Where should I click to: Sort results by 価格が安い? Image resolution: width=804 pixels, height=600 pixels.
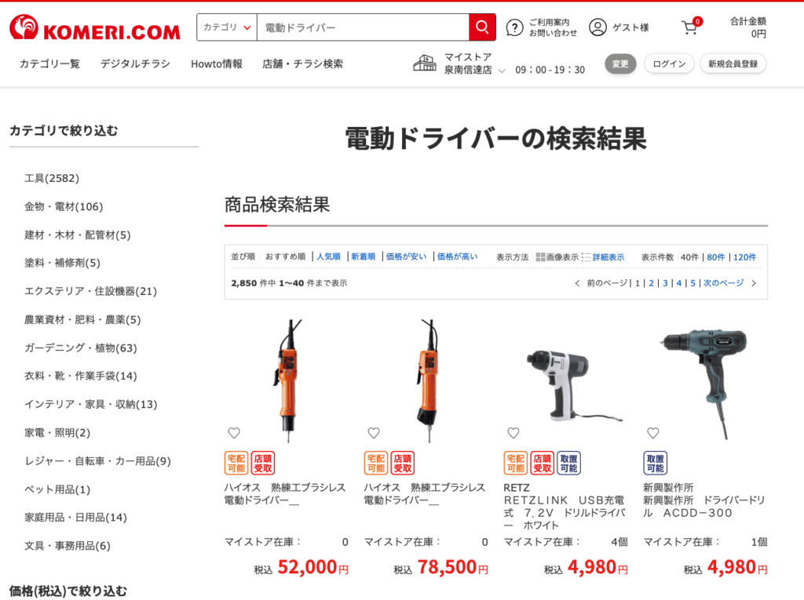tap(406, 256)
